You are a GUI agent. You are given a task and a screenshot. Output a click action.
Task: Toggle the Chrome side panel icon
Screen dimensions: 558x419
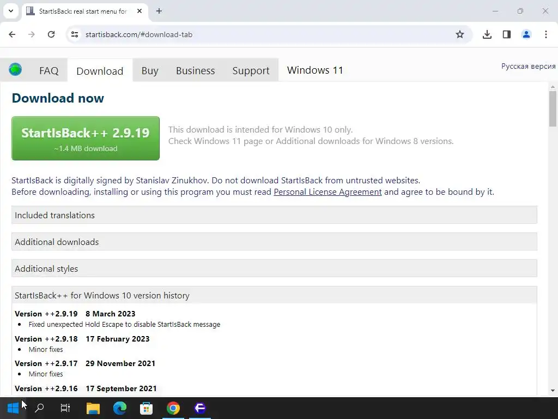(507, 34)
